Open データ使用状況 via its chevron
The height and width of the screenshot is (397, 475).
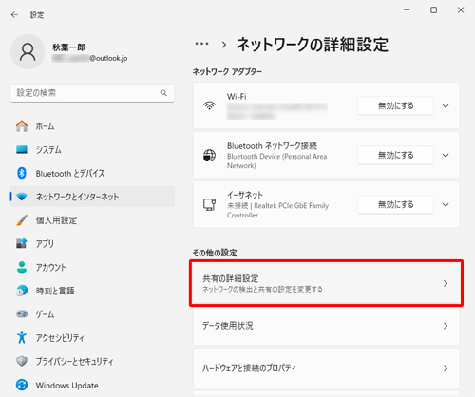click(x=446, y=326)
